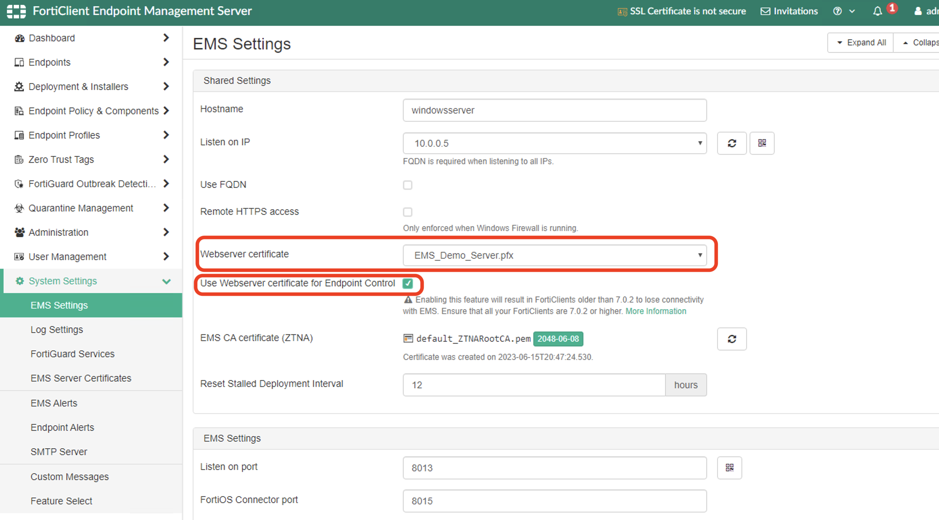Image resolution: width=939 pixels, height=520 pixels.
Task: Click the FortiGuard Outbreak Detection icon
Action: tap(19, 184)
